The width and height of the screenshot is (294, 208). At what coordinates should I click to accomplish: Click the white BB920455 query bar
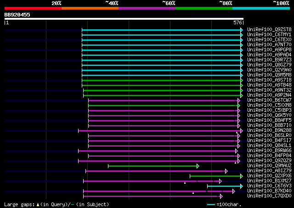tap(124, 19)
